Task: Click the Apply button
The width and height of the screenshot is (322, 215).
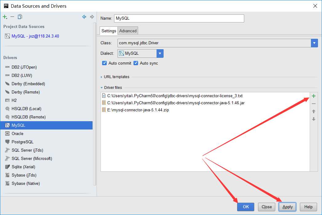Action: tap(287, 207)
